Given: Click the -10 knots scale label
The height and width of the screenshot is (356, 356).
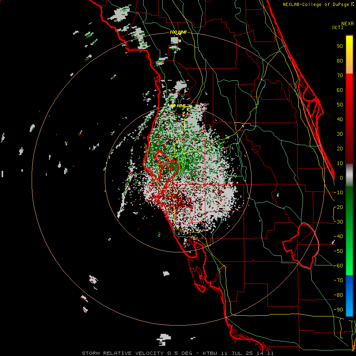Looking at the screenshot, I should [338, 193].
